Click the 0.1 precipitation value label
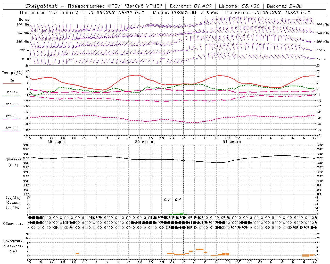The height and width of the screenshot is (264, 330). 167,200
